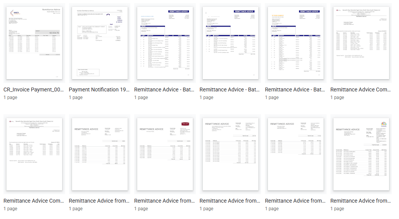399x219 pixels.
Task: Click bottom-row 'Remittance Advice Com...' file name
Action: [34, 201]
